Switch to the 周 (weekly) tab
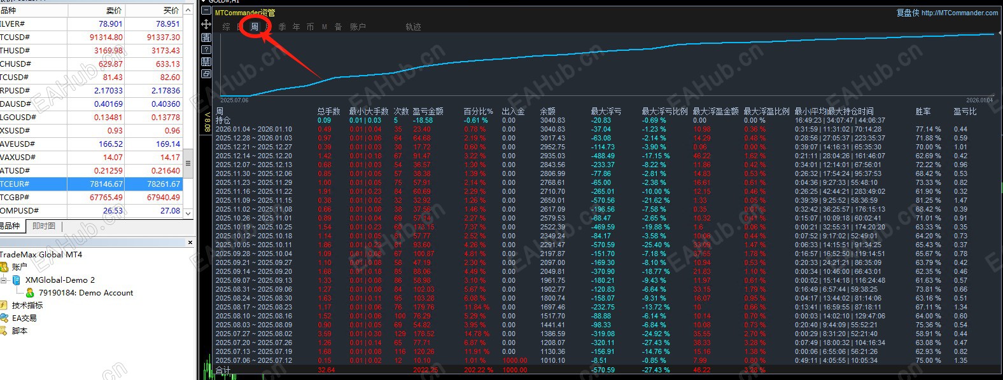The image size is (1003, 380). [255, 27]
